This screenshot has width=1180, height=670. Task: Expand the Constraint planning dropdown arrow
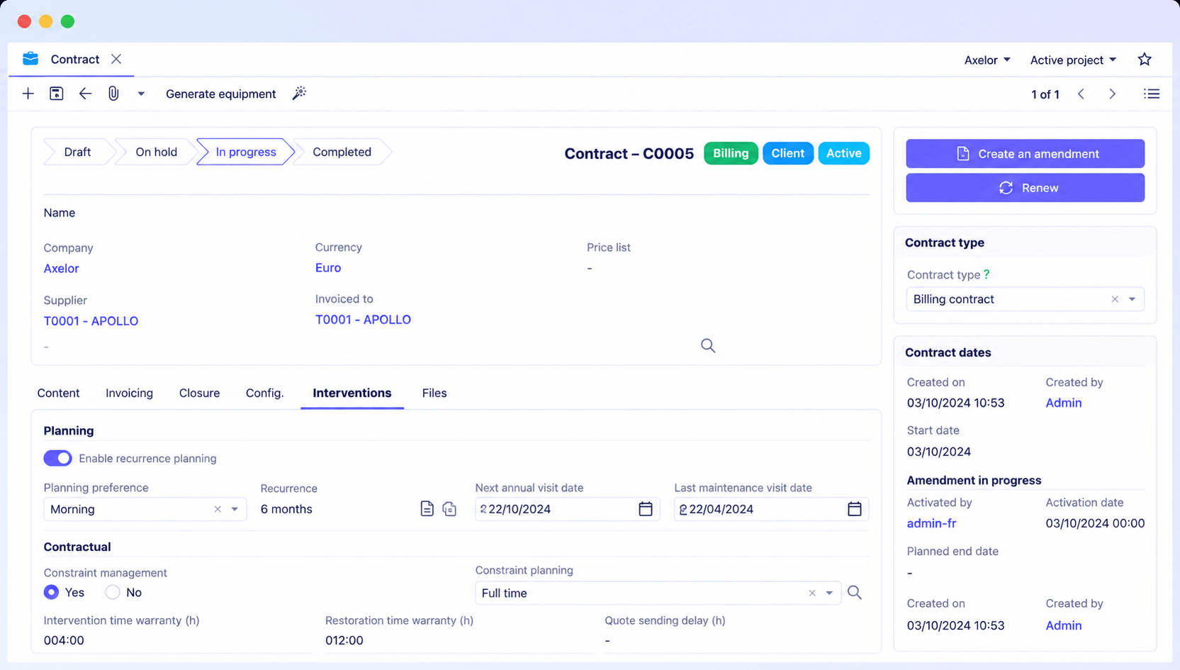[x=829, y=593]
